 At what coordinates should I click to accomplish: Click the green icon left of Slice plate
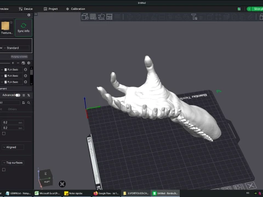(239, 9)
